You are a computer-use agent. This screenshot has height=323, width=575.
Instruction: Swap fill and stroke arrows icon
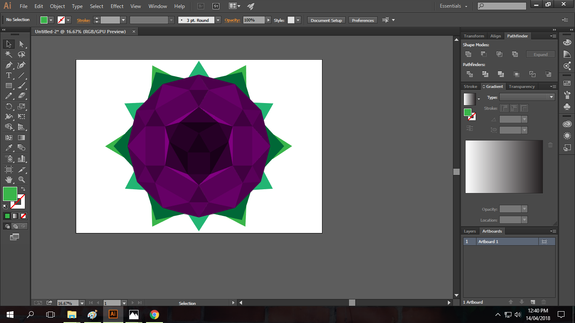pos(23,189)
